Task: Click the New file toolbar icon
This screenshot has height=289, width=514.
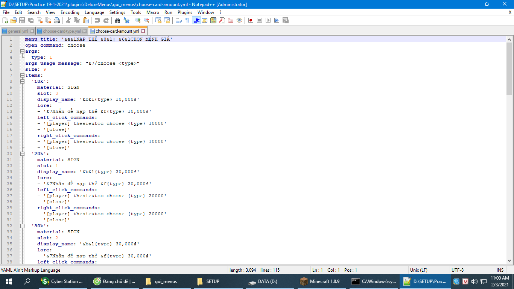Action: pyautogui.click(x=5, y=20)
